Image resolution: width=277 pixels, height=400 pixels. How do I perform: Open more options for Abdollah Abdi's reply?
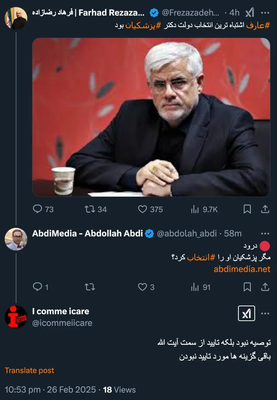[x=265, y=233]
